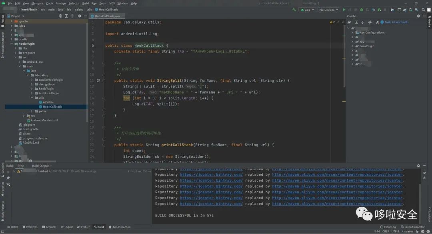432x234 pixels.
Task: Hide the Project panel with minus icon
Action: pos(86,16)
